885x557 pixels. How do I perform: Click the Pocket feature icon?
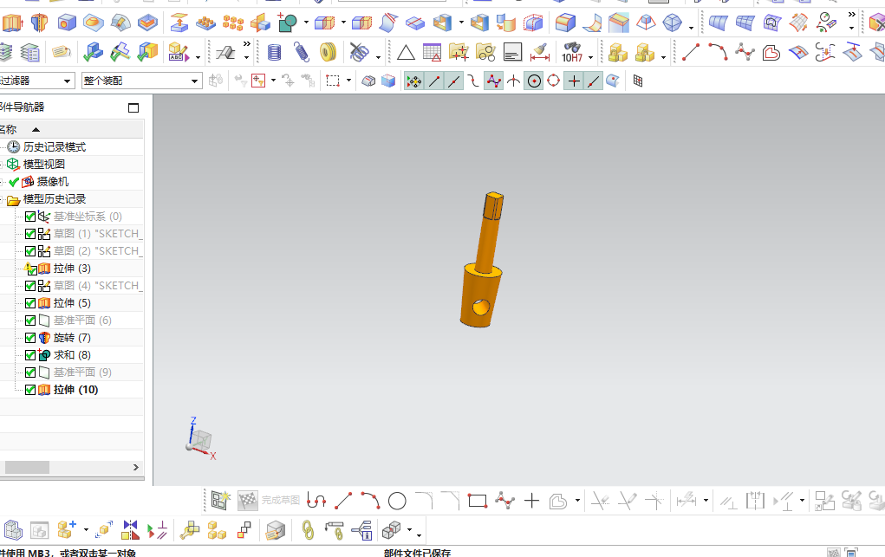pos(148,23)
